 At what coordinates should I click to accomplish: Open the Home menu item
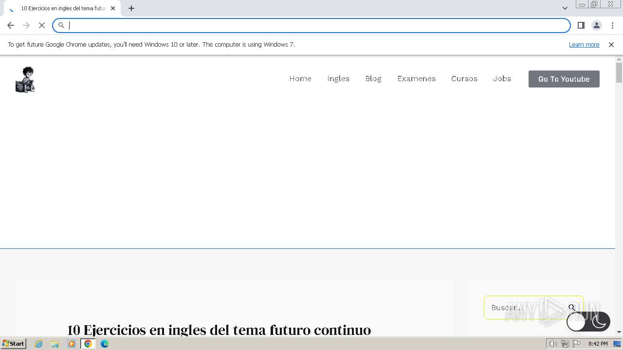pos(300,79)
